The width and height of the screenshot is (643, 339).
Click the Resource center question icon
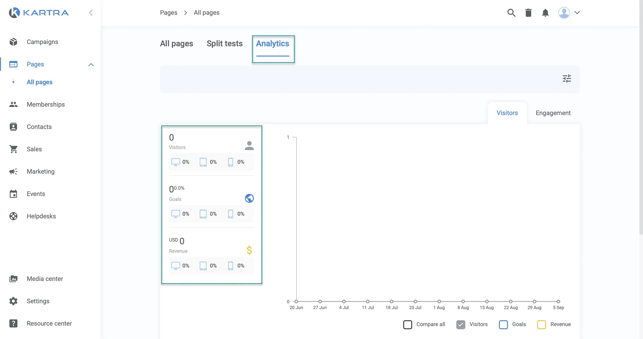pyautogui.click(x=13, y=323)
